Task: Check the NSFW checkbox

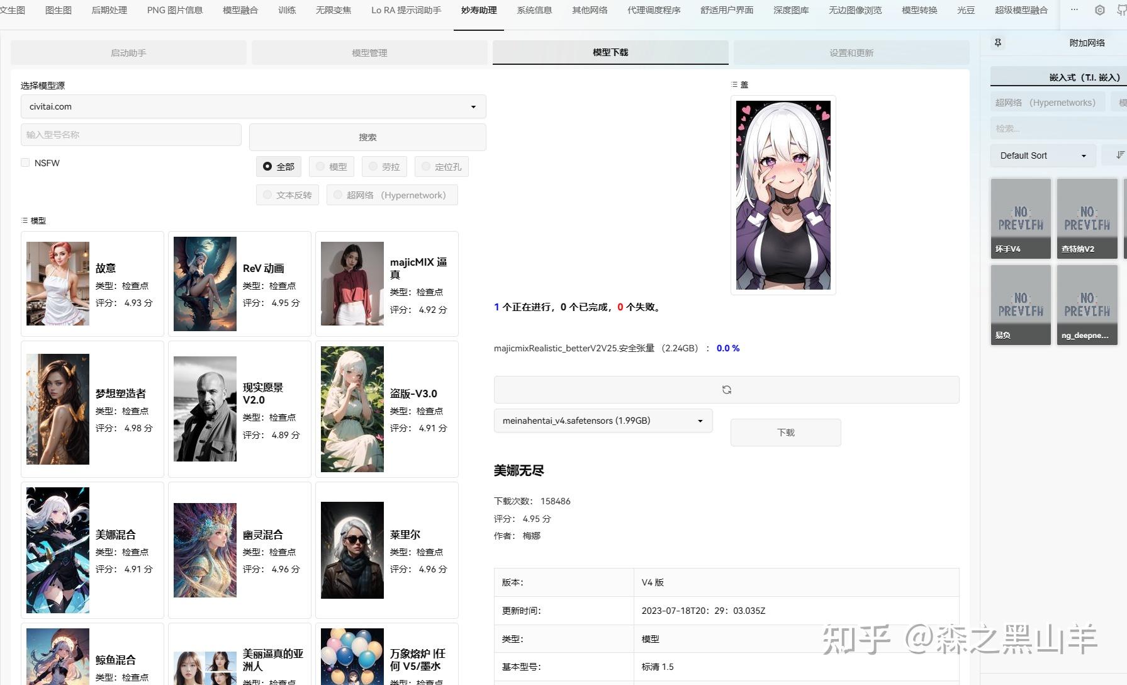Action: point(25,162)
